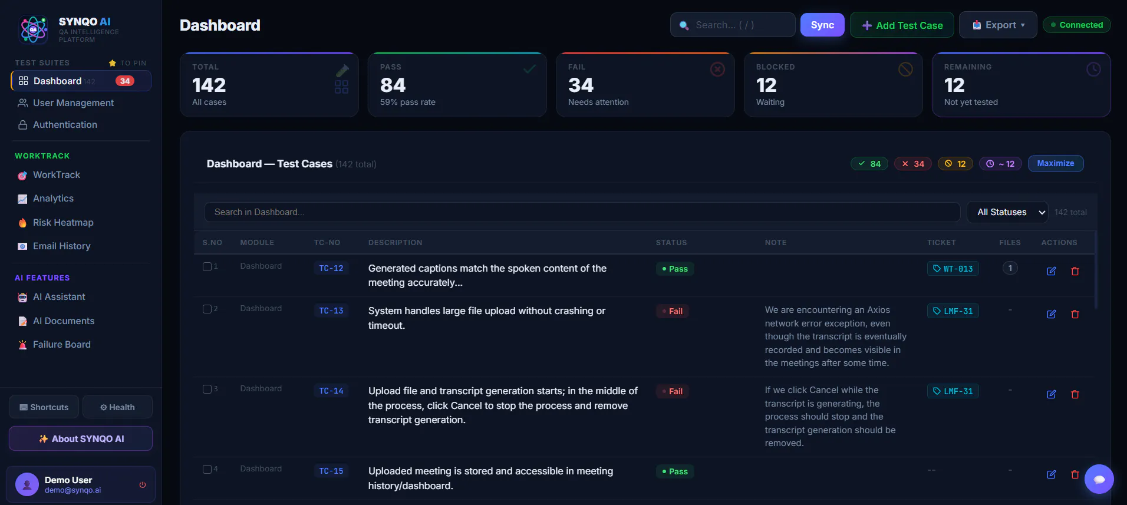The height and width of the screenshot is (505, 1127).
Task: Click the Connected status indicator
Action: pyautogui.click(x=1076, y=25)
